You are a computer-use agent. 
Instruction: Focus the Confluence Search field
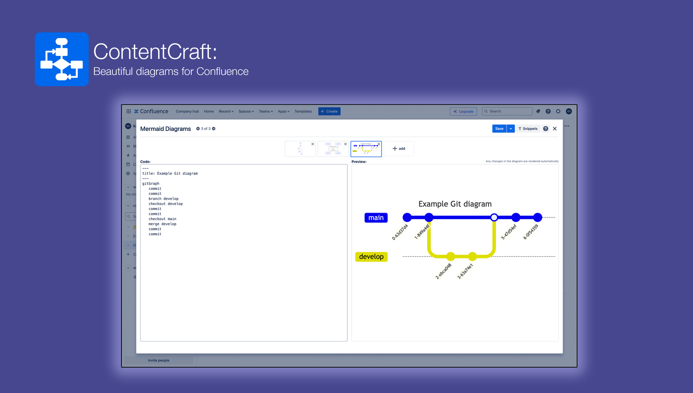click(x=507, y=111)
